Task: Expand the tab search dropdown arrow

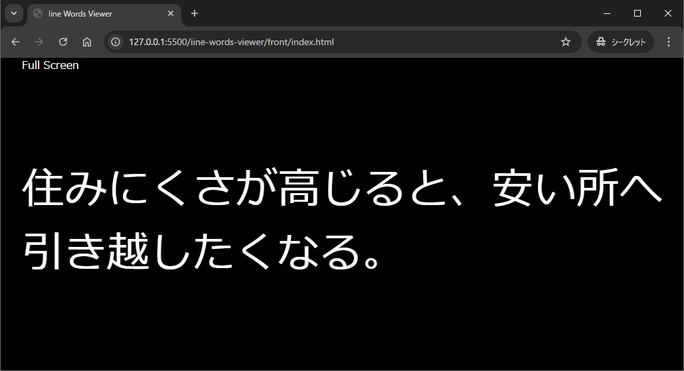Action: (x=14, y=13)
